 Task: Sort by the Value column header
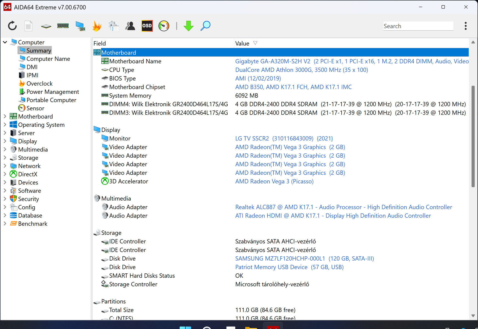(352, 43)
